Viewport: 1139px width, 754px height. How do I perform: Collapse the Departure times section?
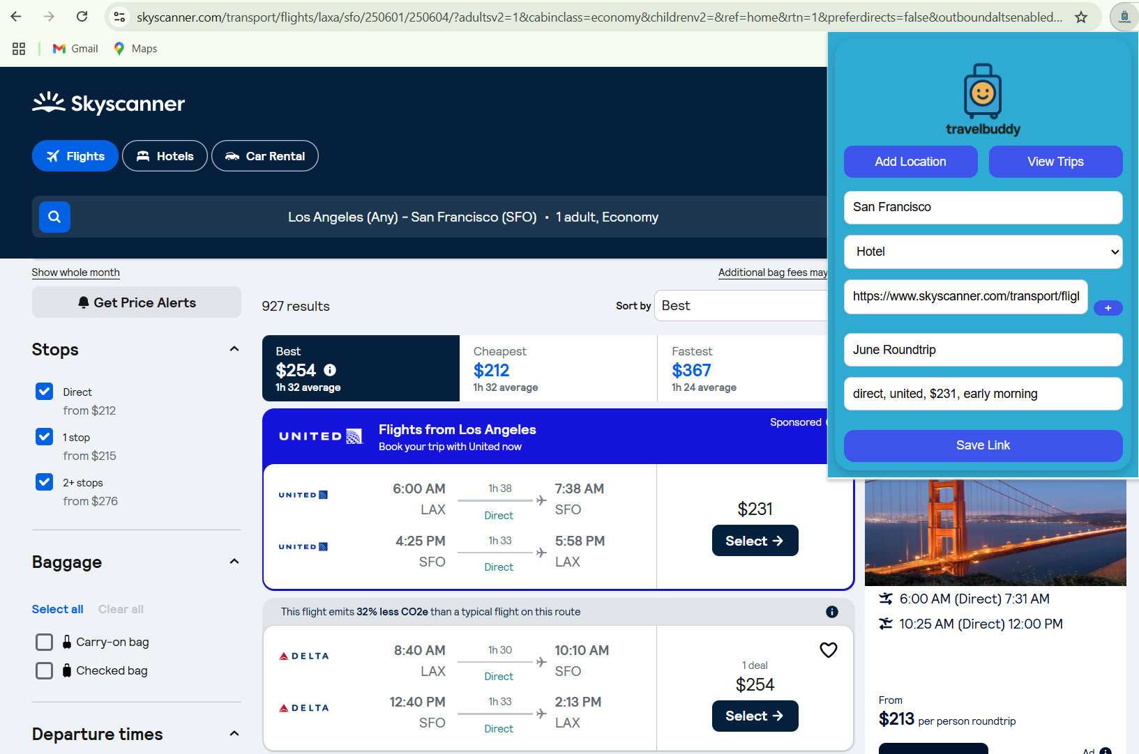coord(234,734)
